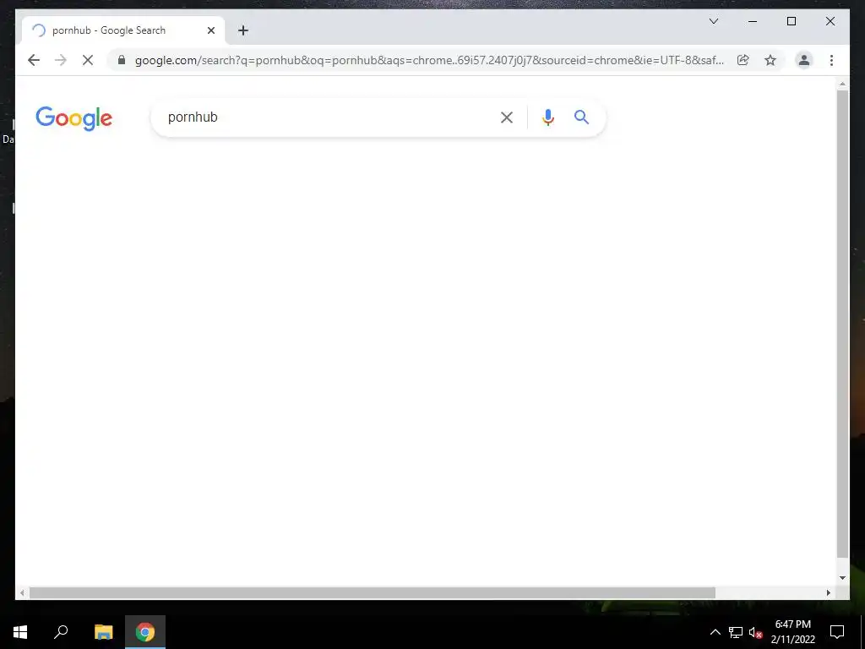Click the blue magnifier search icon
865x649 pixels.
581,117
